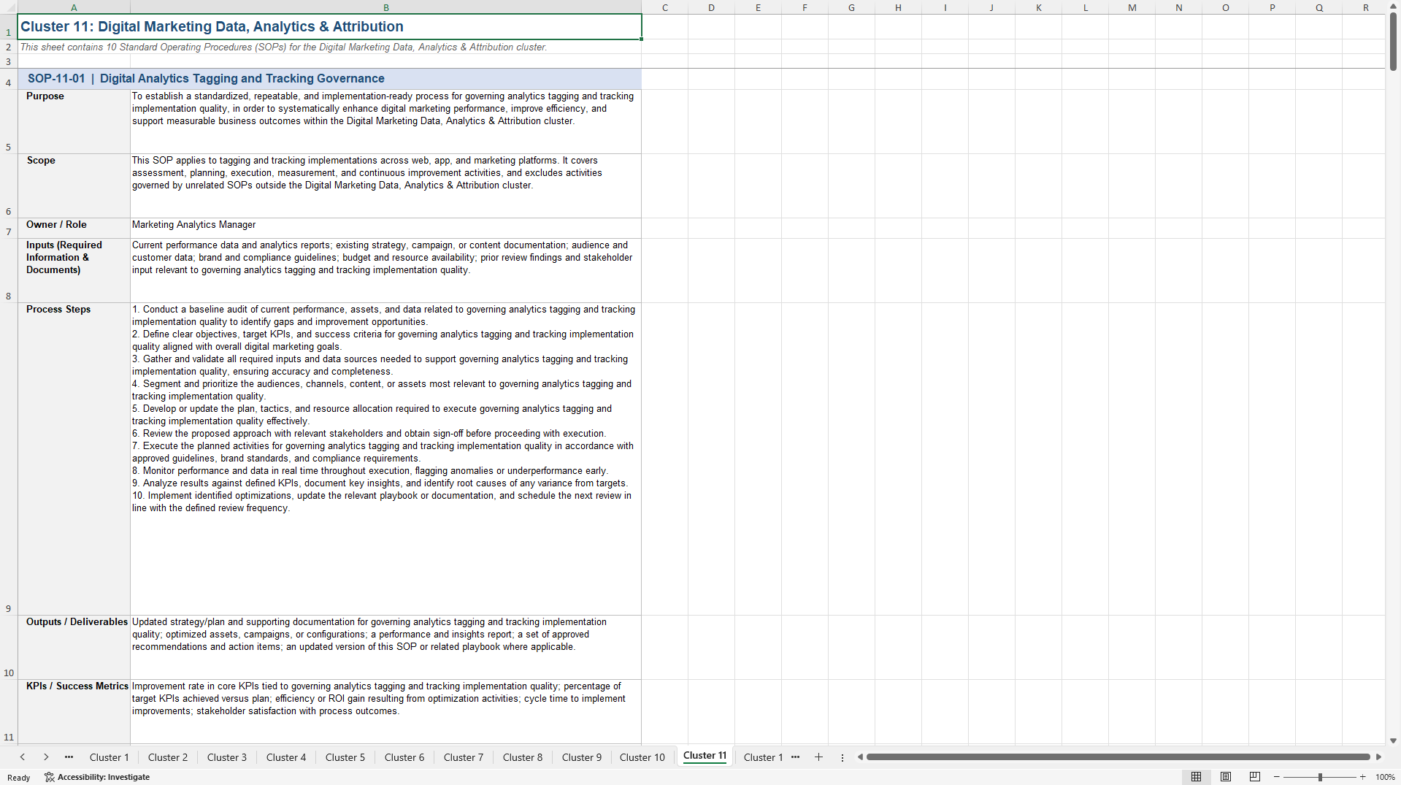The height and width of the screenshot is (785, 1401).
Task: Select all cells corner triangle
Action: coord(9,7)
